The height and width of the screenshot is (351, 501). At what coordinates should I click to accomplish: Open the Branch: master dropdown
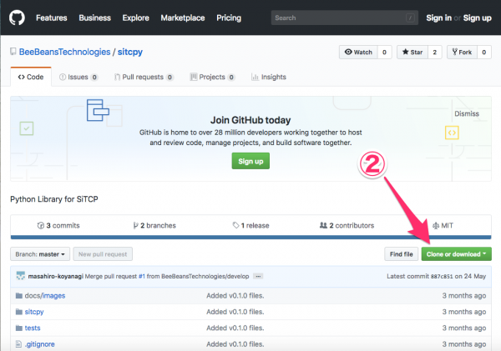[40, 253]
